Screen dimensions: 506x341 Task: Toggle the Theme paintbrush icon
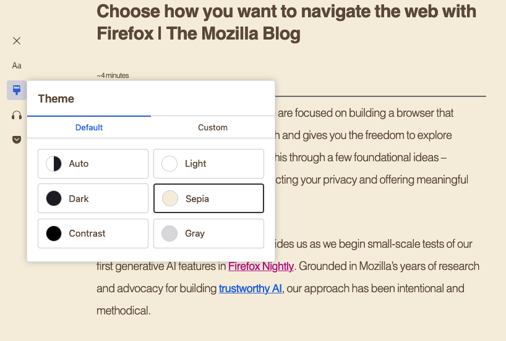(x=17, y=90)
